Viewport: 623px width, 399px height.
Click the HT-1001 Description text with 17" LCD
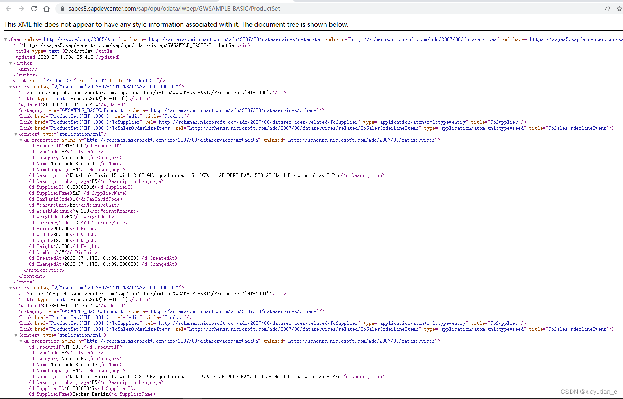[x=205, y=377]
